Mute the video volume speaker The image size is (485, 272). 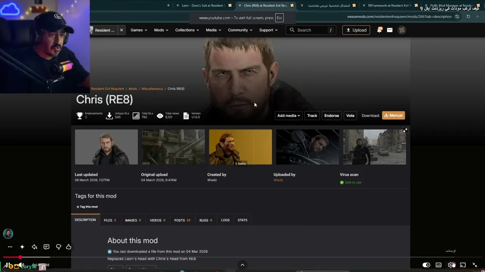click(22, 266)
